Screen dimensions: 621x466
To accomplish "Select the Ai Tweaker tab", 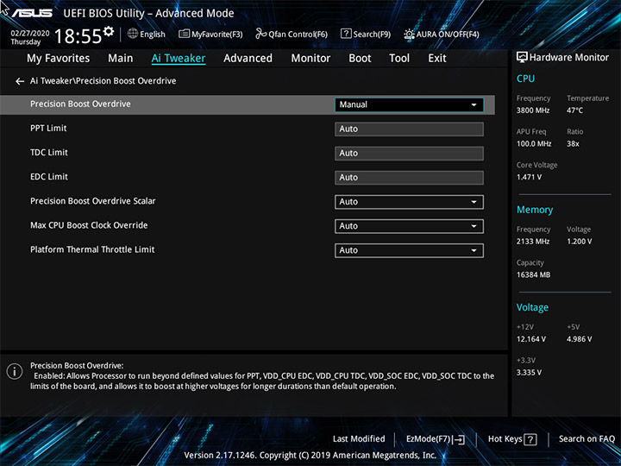I will (x=179, y=59).
